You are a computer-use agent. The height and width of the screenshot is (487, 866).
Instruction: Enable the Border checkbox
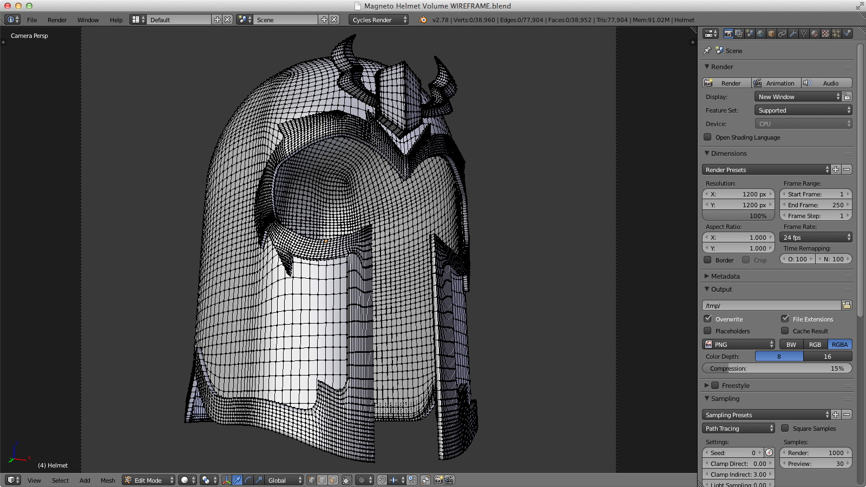707,260
